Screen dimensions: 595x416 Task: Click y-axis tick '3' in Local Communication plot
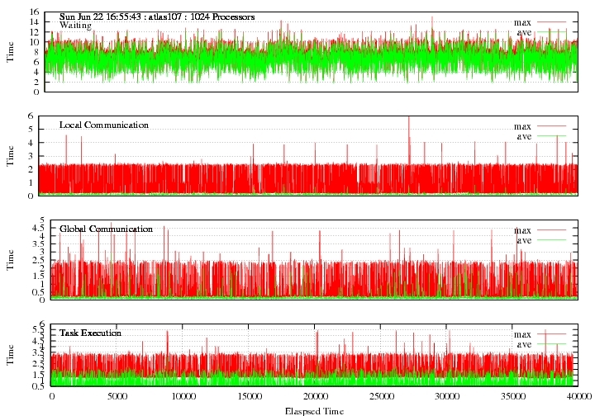[x=31, y=156]
